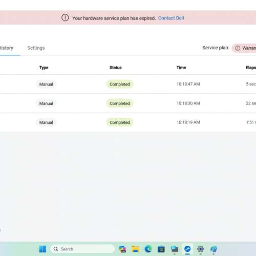256x256 pixels.
Task: Click the expired service plan warning icon
Action: (x=65, y=17)
